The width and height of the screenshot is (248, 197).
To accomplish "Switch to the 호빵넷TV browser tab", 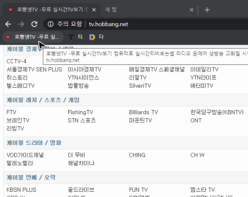I will coord(51,10).
